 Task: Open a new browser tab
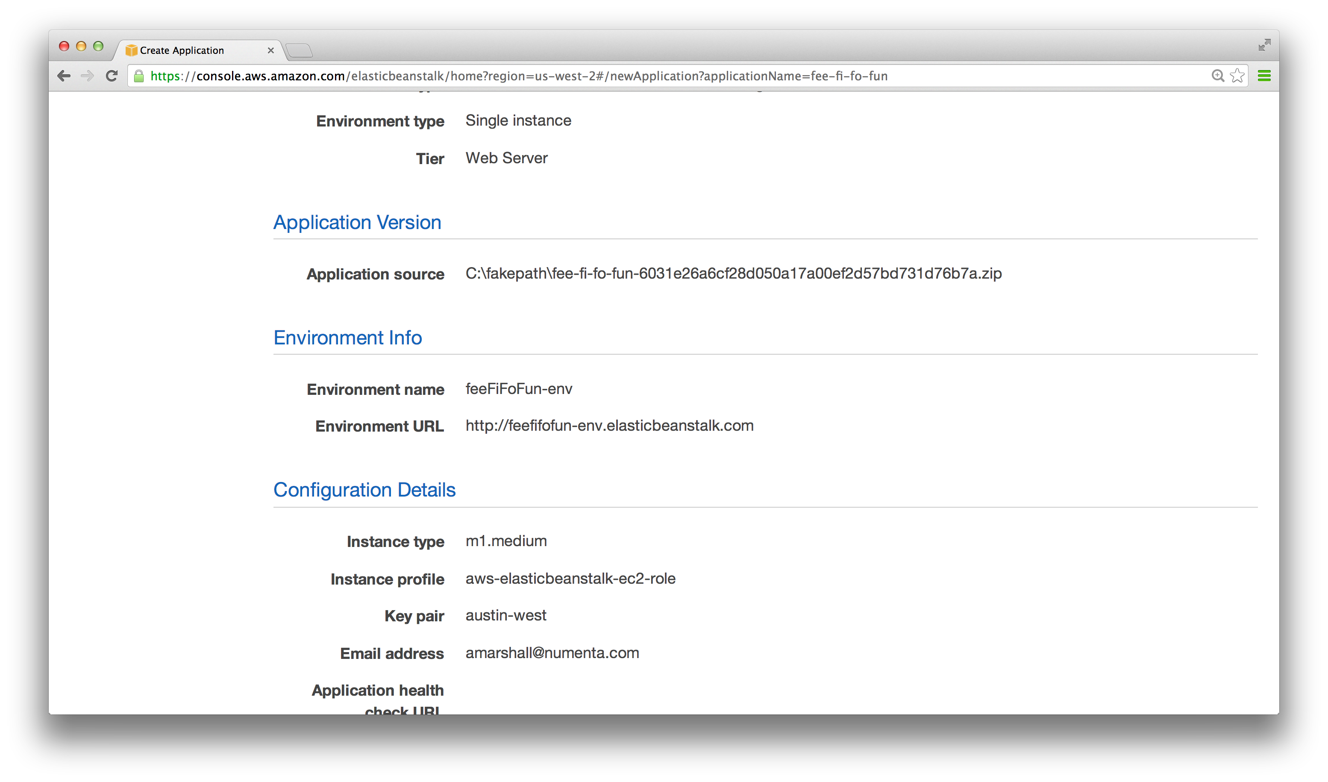(300, 50)
